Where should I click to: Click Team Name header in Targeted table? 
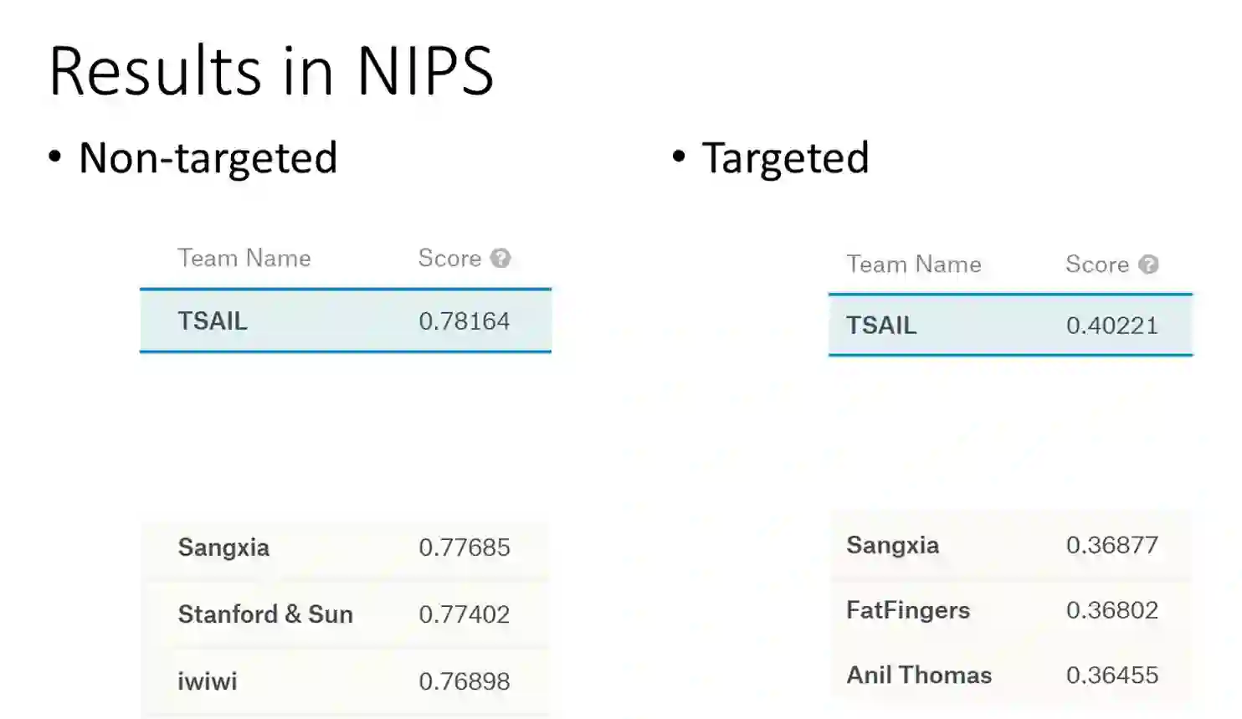[x=913, y=264]
